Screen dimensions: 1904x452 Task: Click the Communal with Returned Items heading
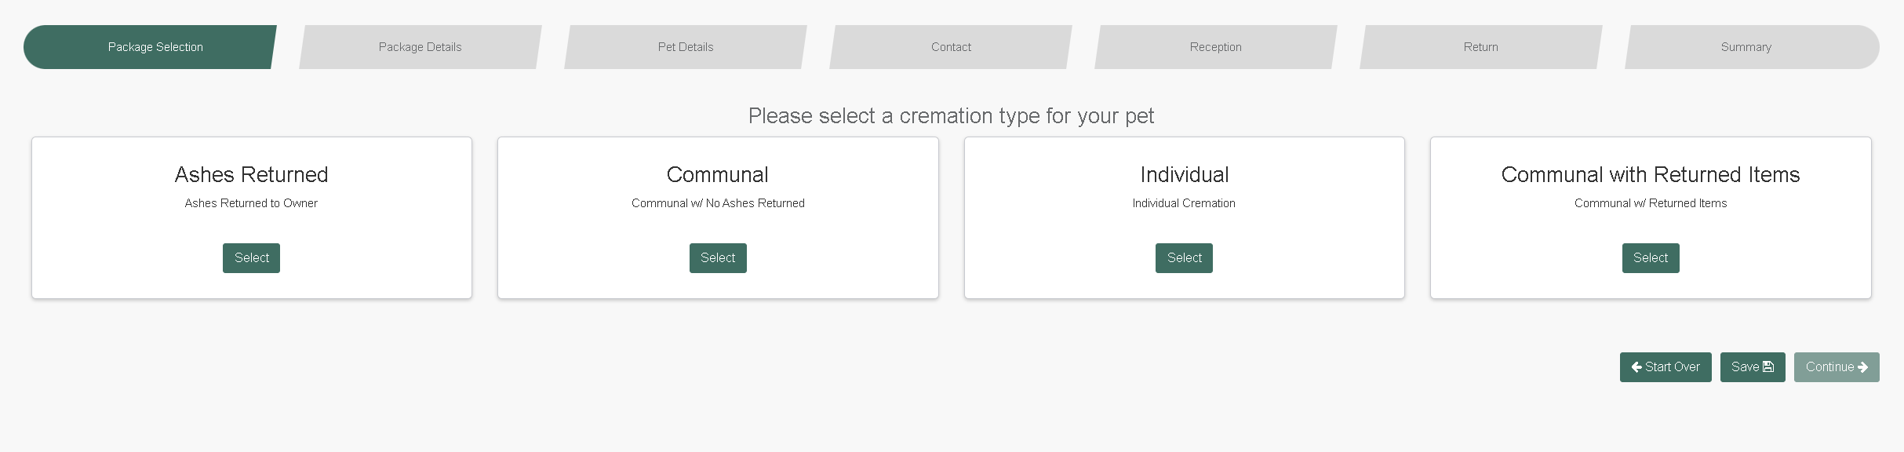[x=1650, y=174]
